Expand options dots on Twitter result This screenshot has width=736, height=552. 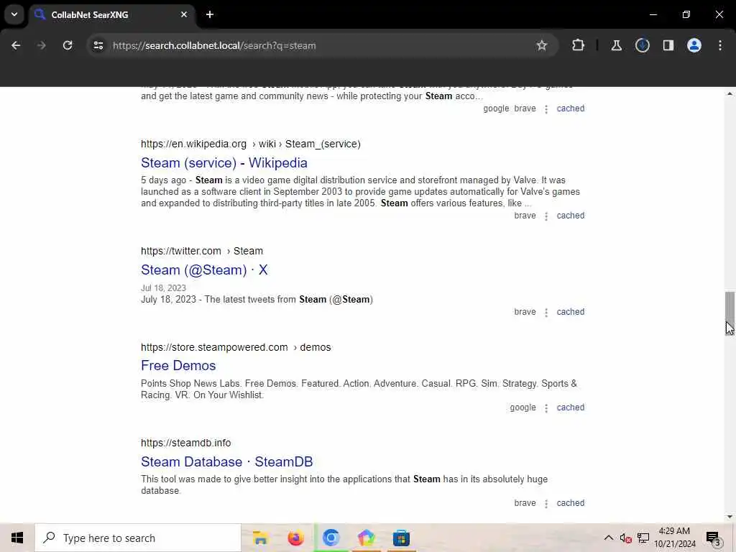pyautogui.click(x=546, y=313)
